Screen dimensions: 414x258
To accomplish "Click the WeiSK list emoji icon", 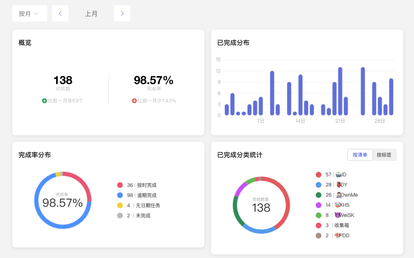I will tap(337, 215).
